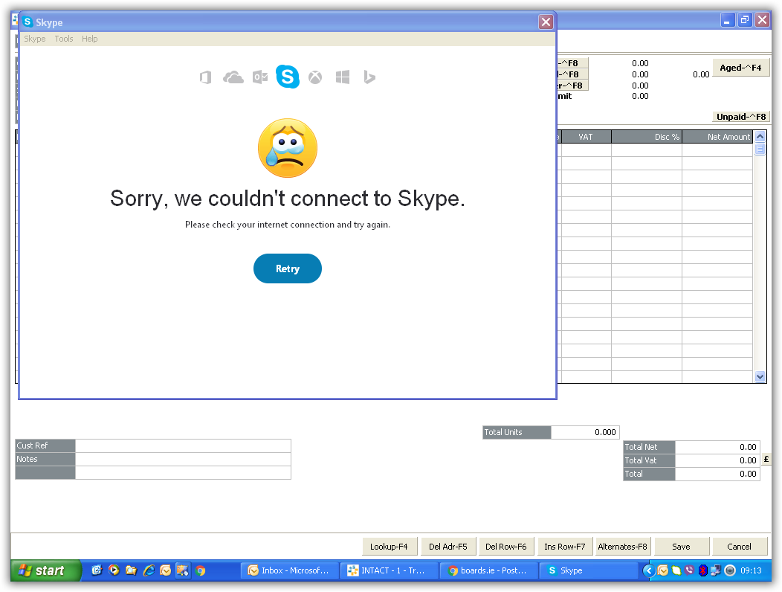Viewport: 782px width, 592px height.
Task: Expand hidden system tray icons
Action: point(649,570)
